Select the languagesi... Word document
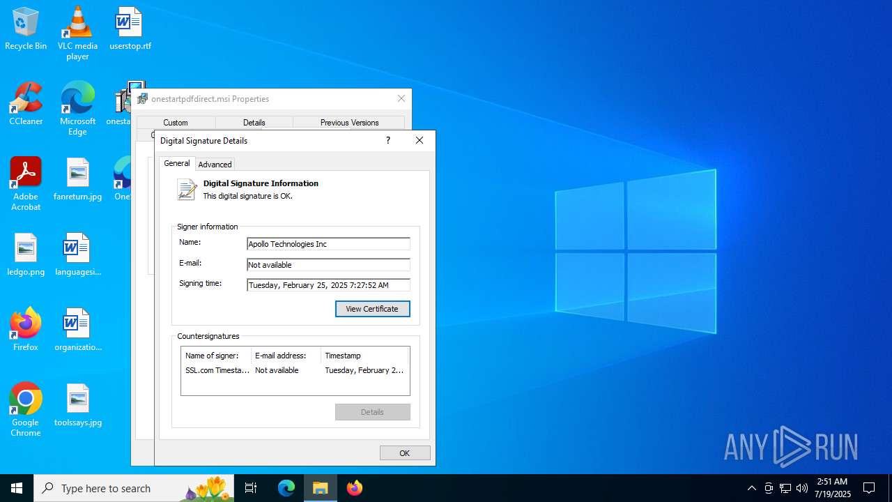This screenshot has width=892, height=502. point(77,254)
